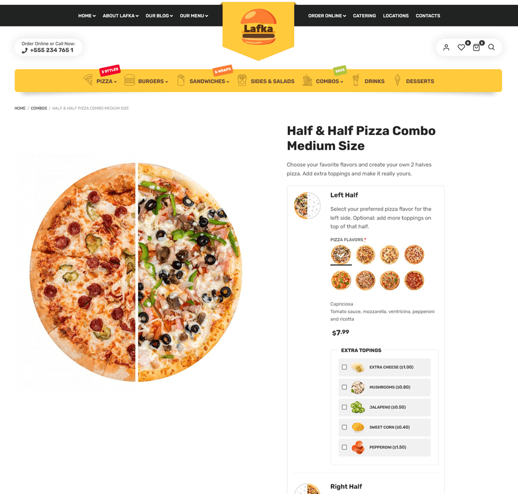Expand the Pizza category dropdown
The height and width of the screenshot is (494, 518).
107,81
